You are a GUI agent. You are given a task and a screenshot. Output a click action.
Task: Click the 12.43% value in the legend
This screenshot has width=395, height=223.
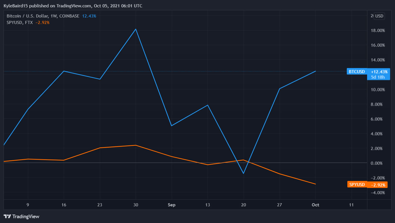click(89, 16)
